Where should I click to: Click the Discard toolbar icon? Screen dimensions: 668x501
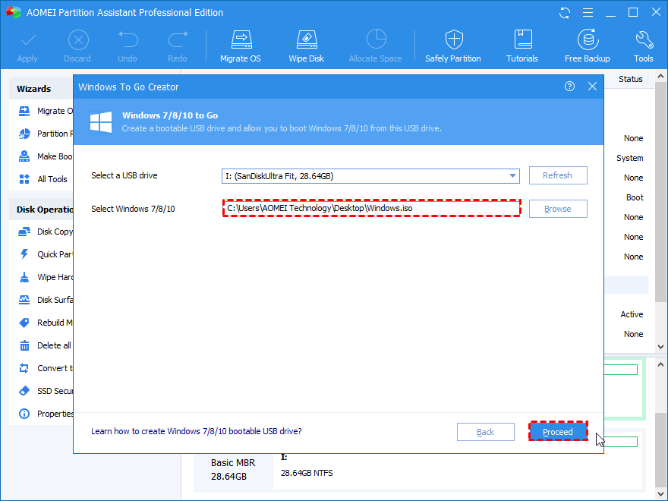(x=78, y=40)
